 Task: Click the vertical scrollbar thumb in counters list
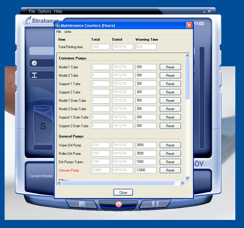point(187,78)
